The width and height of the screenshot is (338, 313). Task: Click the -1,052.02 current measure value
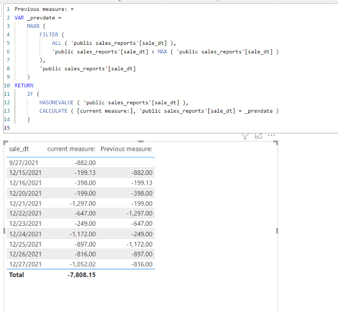coord(82,264)
